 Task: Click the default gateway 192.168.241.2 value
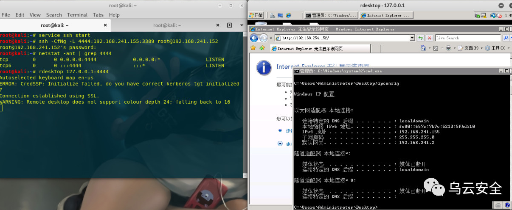pos(416,143)
